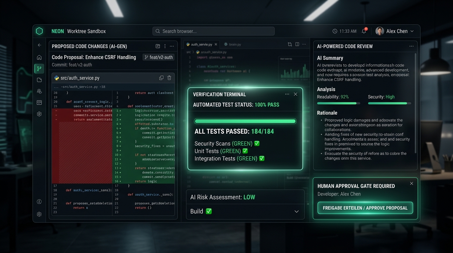Open the feat/v2-auth branch selector
The image size is (453, 253).
pos(159,57)
